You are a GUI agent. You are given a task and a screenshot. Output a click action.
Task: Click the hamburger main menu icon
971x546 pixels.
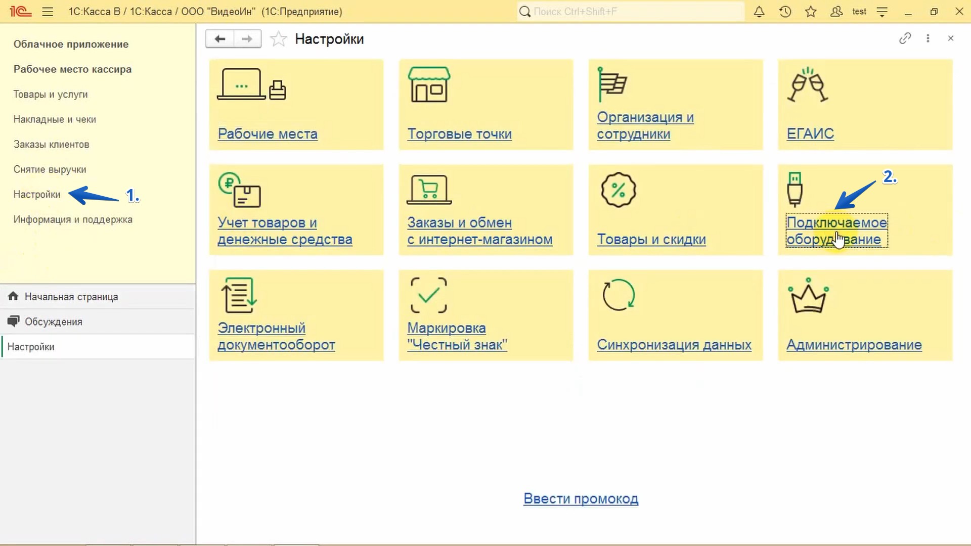(x=48, y=12)
